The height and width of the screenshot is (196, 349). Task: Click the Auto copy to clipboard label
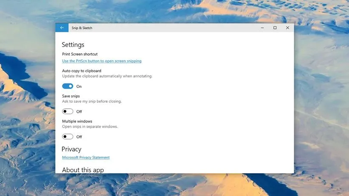[x=82, y=71]
